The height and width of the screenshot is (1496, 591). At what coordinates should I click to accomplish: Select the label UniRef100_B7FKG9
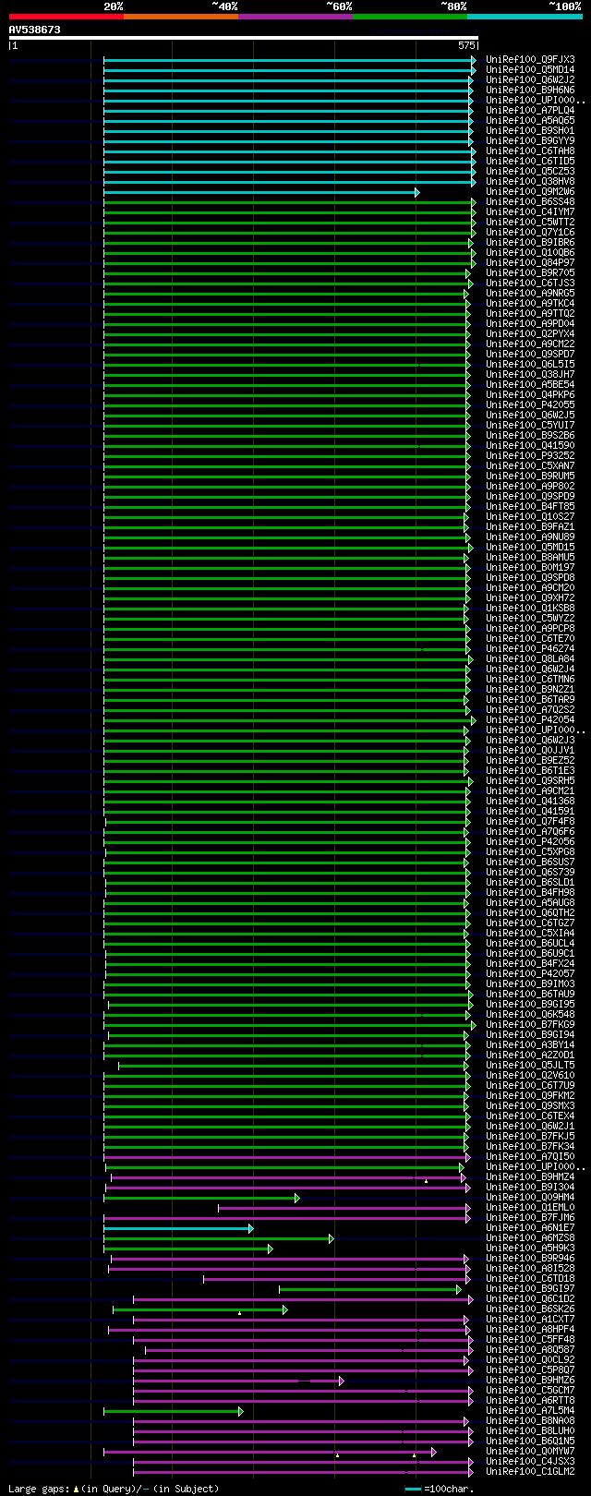click(530, 1025)
